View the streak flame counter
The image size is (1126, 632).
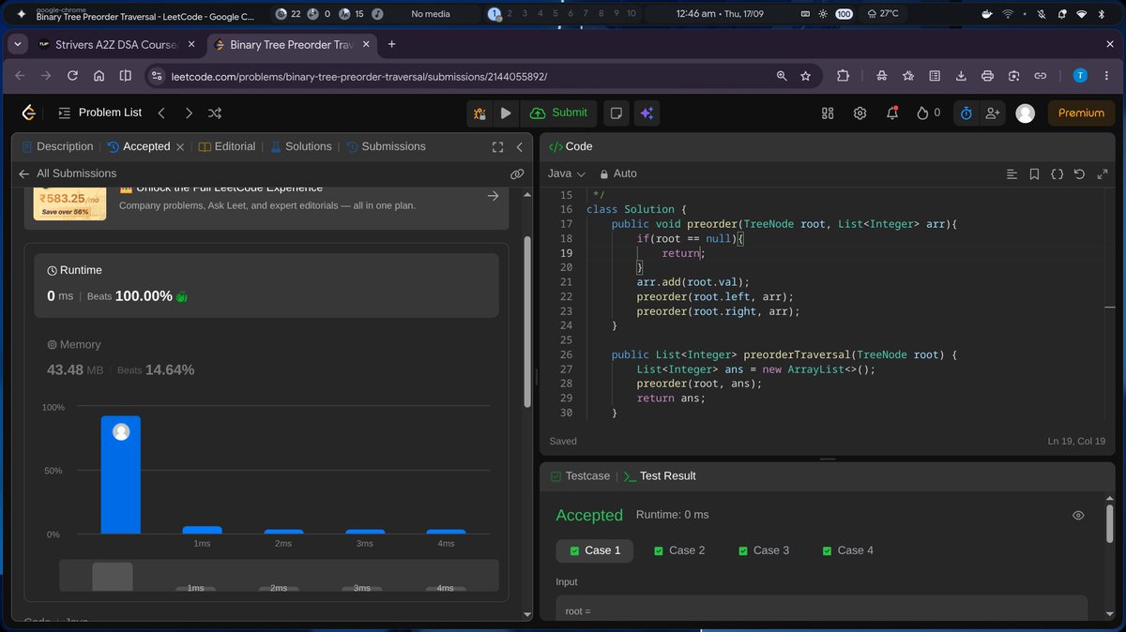[928, 113]
